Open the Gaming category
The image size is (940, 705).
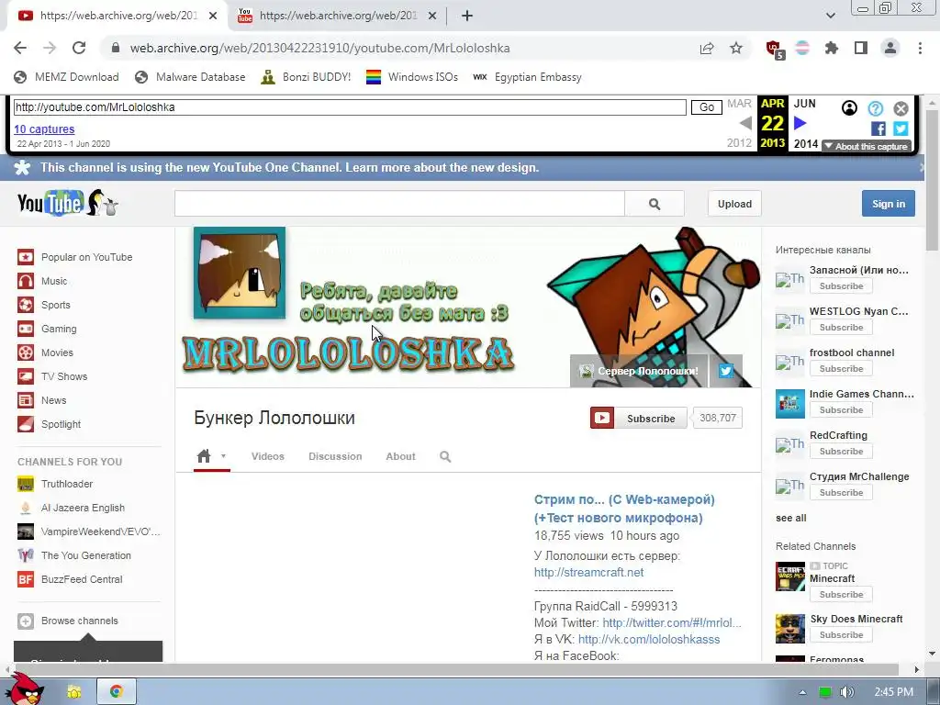[x=47, y=329]
